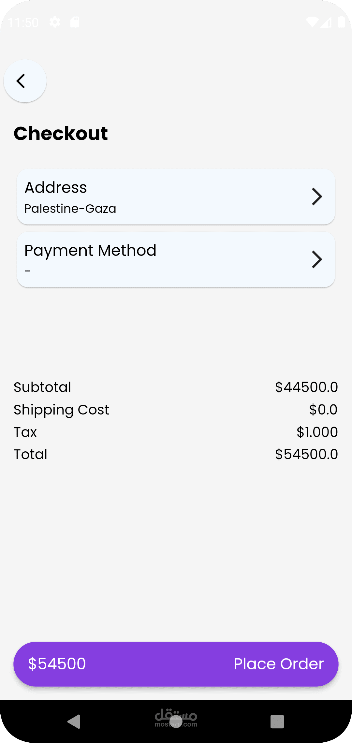This screenshot has width=352, height=743.
Task: Click the Subtotal amount $44500.0
Action: click(x=306, y=387)
